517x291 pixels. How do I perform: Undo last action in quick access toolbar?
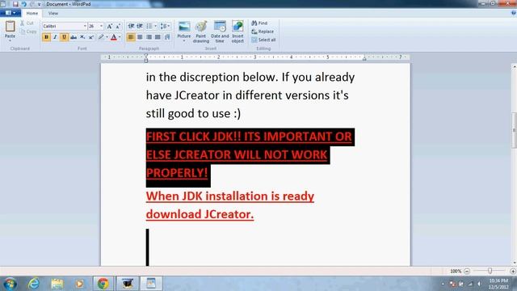(x=23, y=4)
